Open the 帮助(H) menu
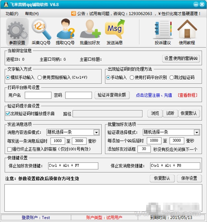Image resolution: width=207 pixels, height=222 pixels. pyautogui.click(x=32, y=13)
